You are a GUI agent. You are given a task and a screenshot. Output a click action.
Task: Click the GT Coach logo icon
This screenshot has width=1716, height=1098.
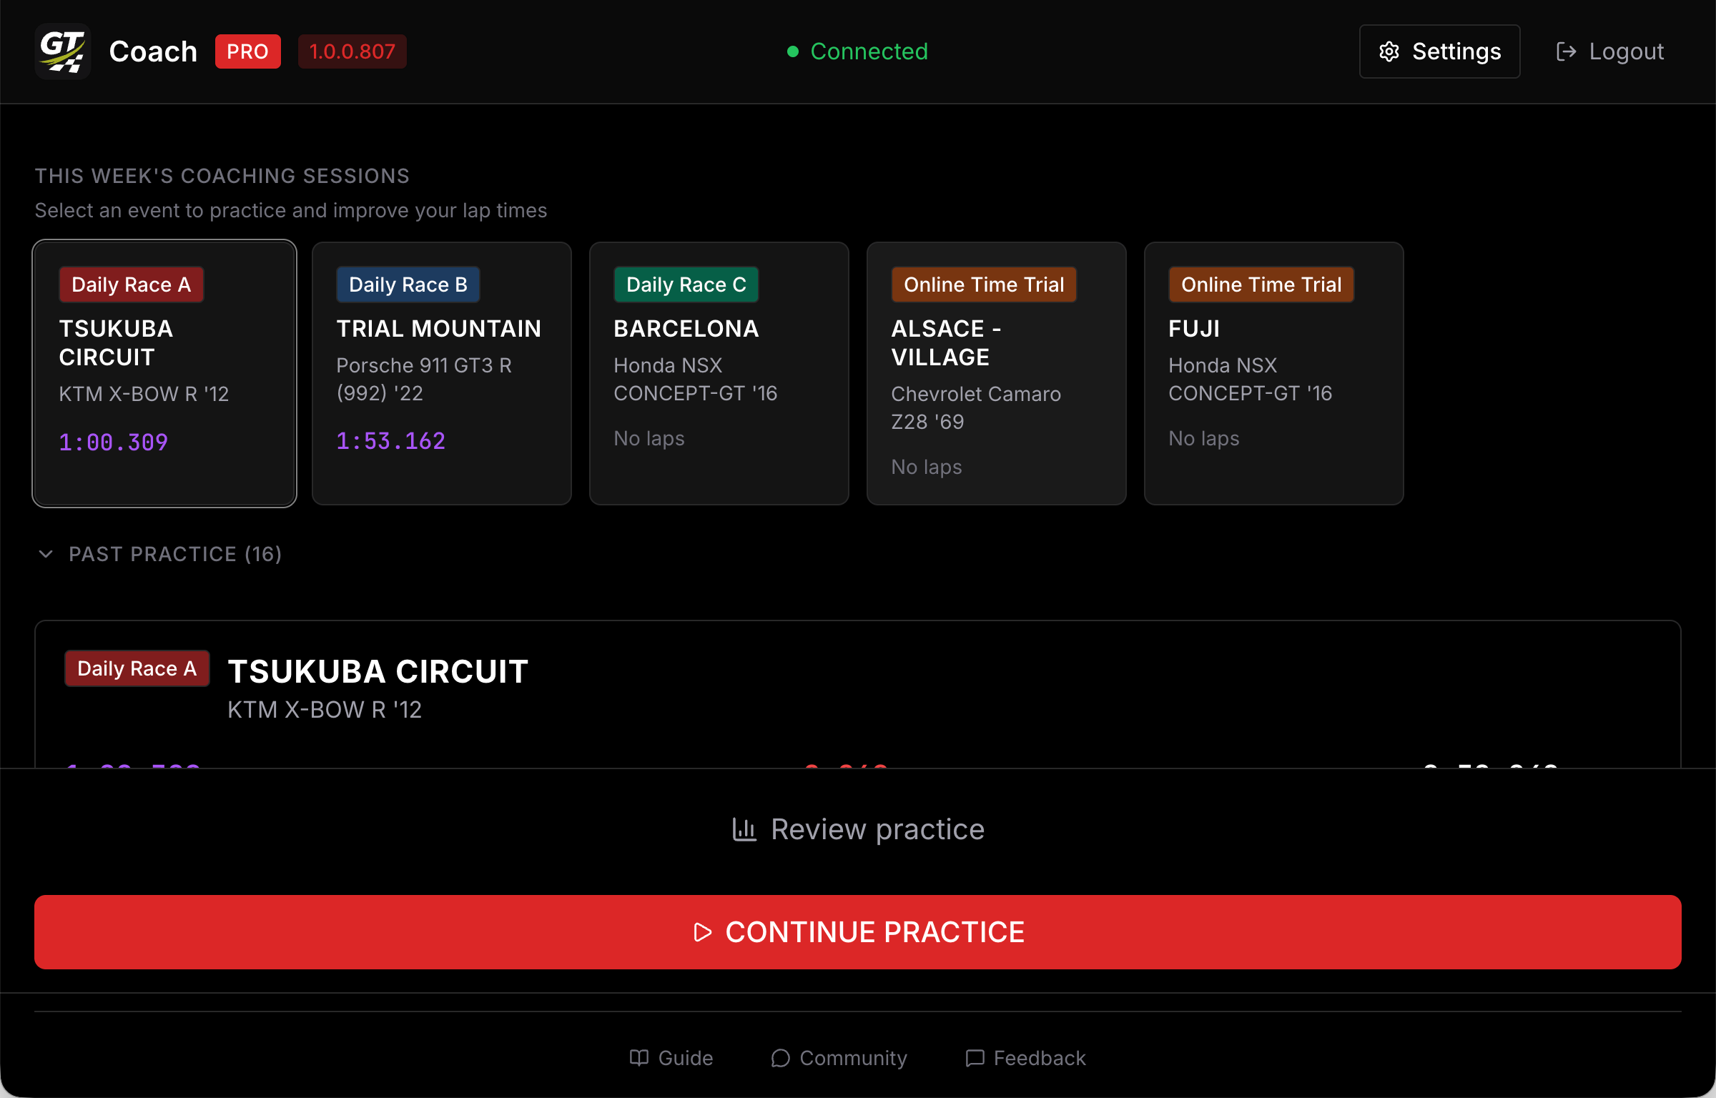click(63, 51)
